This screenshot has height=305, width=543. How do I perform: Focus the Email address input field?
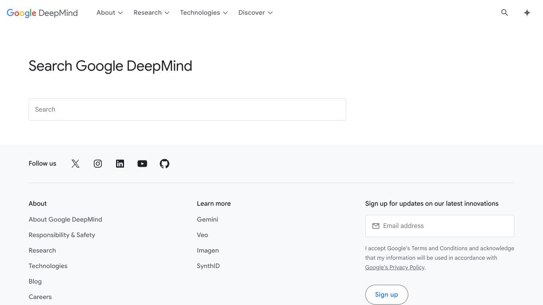coord(440,226)
